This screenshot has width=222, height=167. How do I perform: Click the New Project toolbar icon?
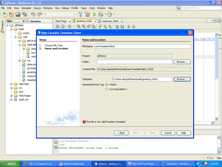(12, 14)
